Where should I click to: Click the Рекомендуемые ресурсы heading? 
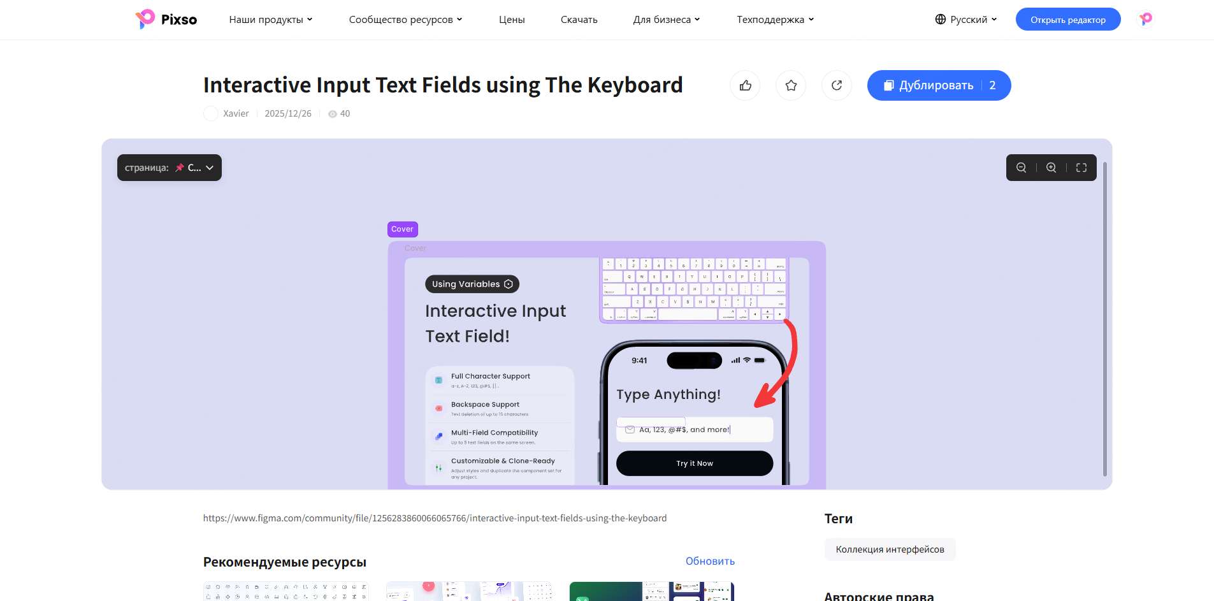point(285,562)
